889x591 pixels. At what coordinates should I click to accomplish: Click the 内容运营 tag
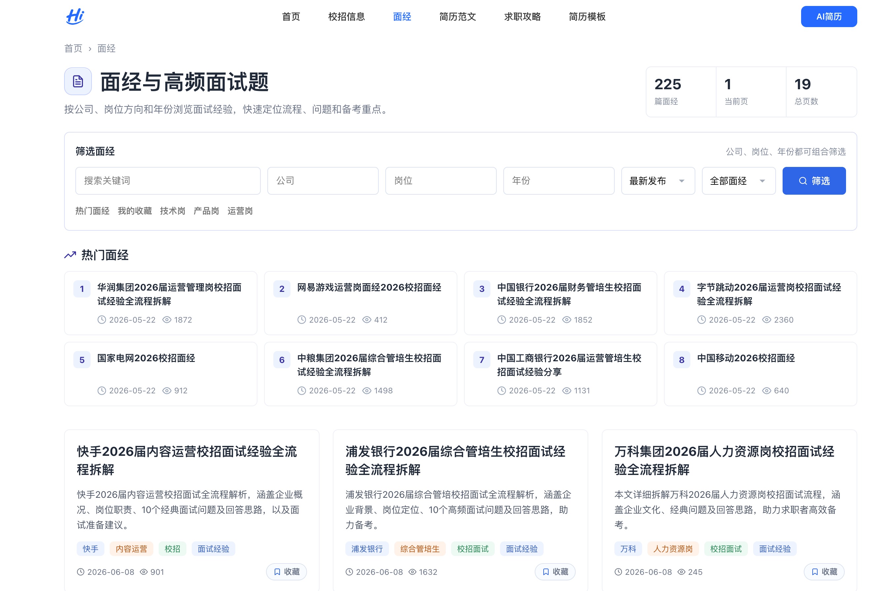(x=131, y=549)
